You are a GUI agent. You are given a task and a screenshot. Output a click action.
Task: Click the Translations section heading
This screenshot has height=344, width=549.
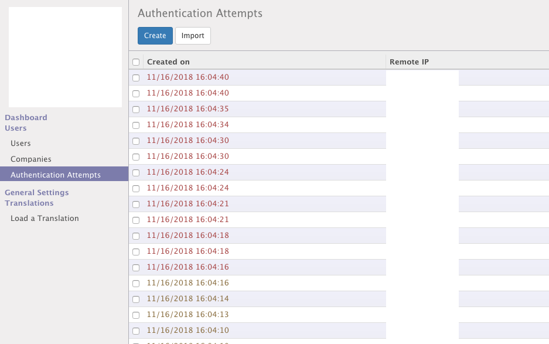click(x=29, y=203)
